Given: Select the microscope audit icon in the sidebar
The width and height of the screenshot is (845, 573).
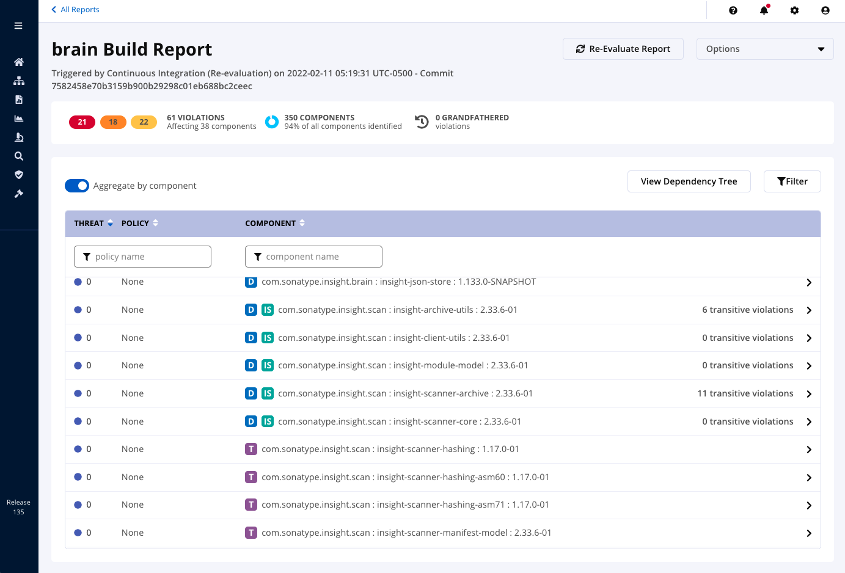Looking at the screenshot, I should [18, 137].
